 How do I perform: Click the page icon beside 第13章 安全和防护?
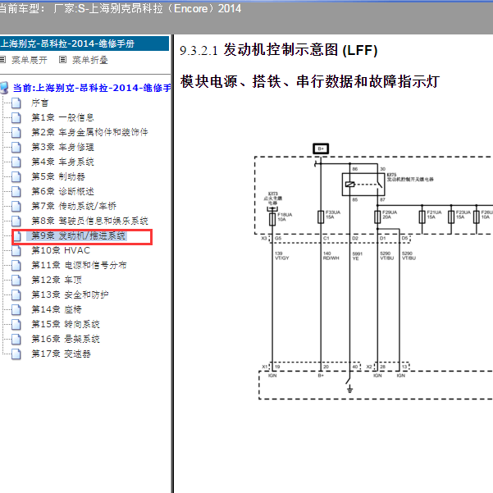tap(16, 295)
